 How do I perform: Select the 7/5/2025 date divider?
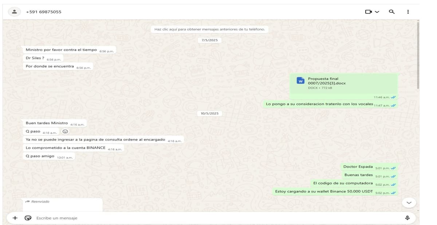tap(209, 40)
